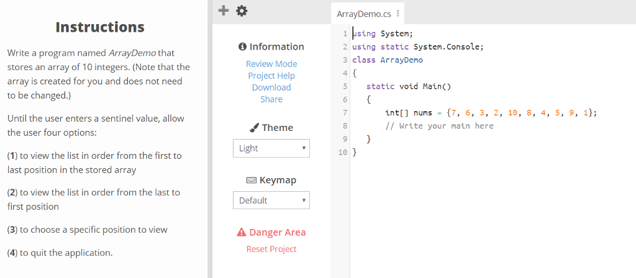Click line number 4 in the gutter
The width and height of the screenshot is (636, 278).
(x=345, y=73)
